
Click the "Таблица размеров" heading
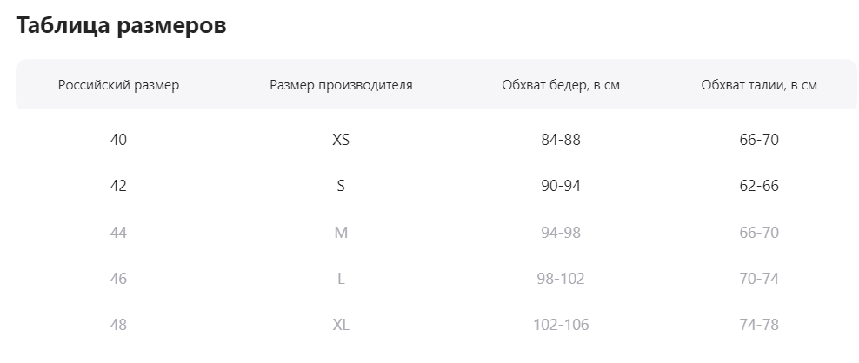click(x=121, y=26)
